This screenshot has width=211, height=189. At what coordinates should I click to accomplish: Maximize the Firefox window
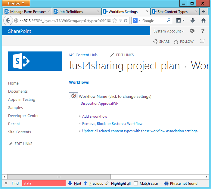tap(192, 3)
